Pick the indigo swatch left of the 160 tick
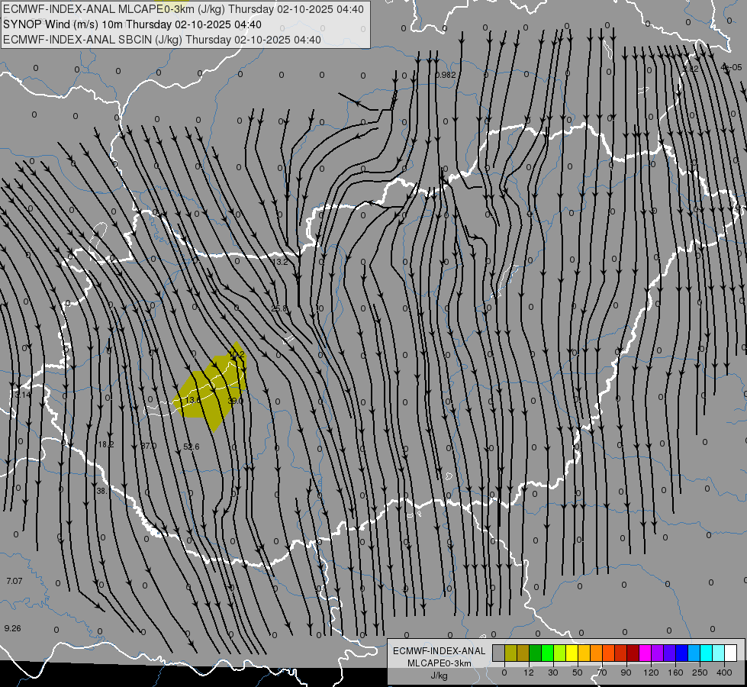The image size is (747, 687). pyautogui.click(x=670, y=653)
